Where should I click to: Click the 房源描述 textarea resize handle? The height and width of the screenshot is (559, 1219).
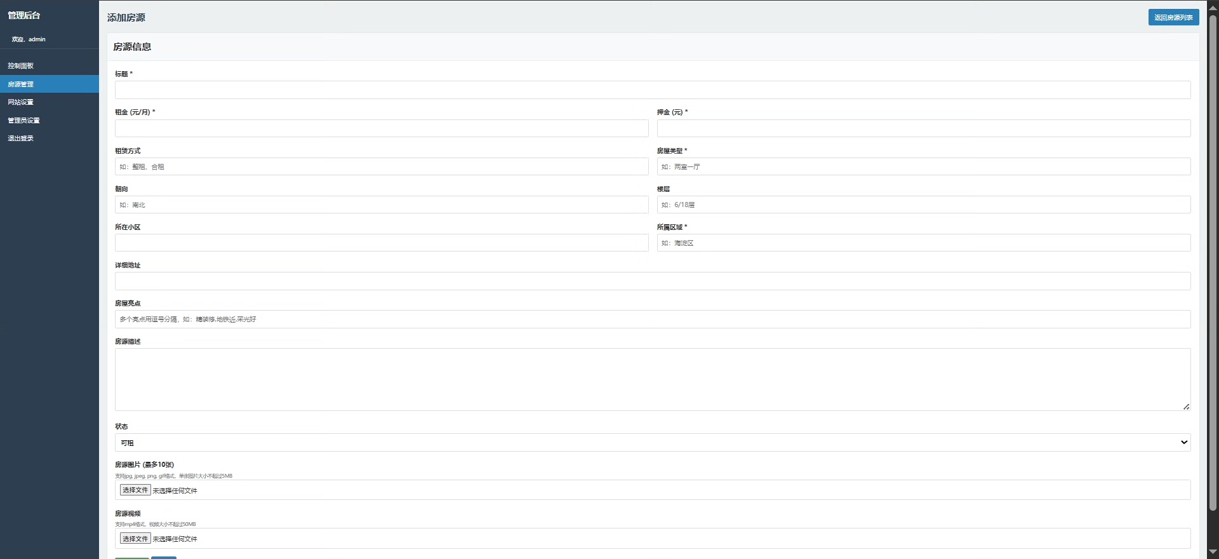click(1186, 407)
